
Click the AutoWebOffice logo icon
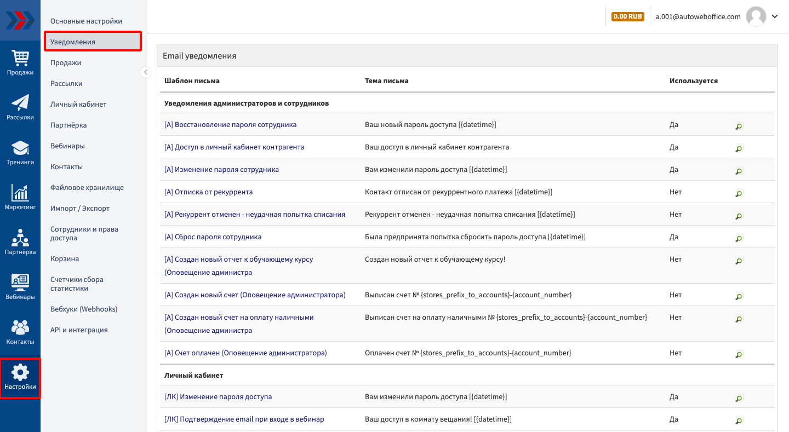coord(20,20)
